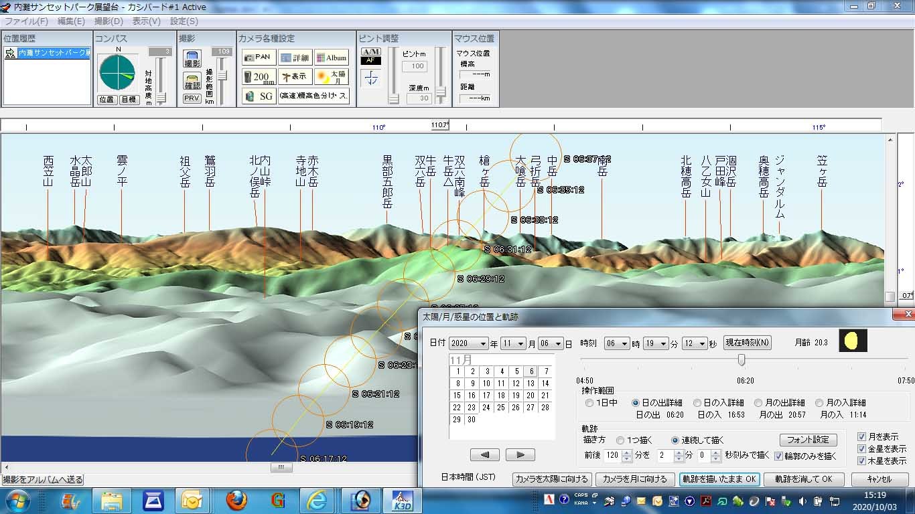The height and width of the screenshot is (514, 915).
Task: Select the 日の出詳細 sunrise detail option
Action: [656, 403]
